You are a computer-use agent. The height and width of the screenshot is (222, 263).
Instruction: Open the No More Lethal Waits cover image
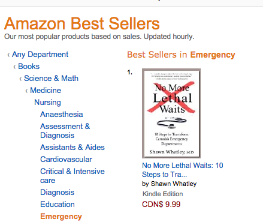click(171, 113)
